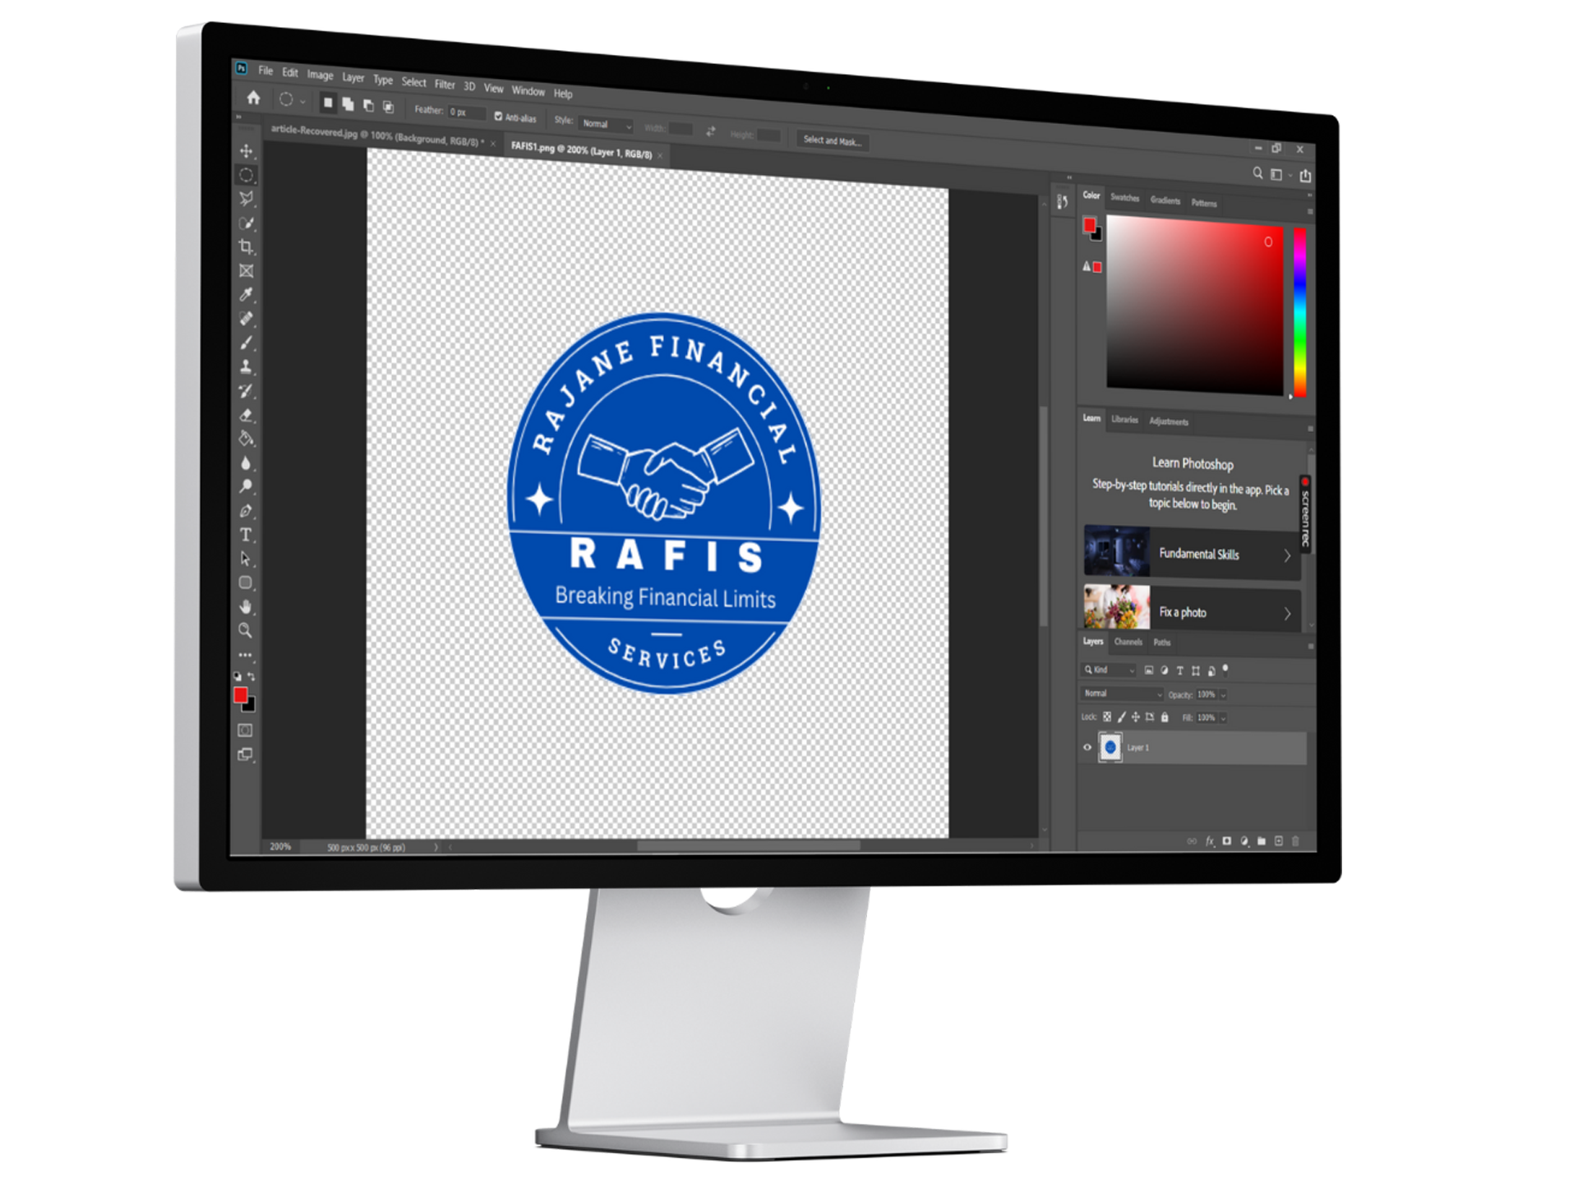This screenshot has width=1578, height=1183.
Task: Select the Blur tool
Action: coord(246,463)
